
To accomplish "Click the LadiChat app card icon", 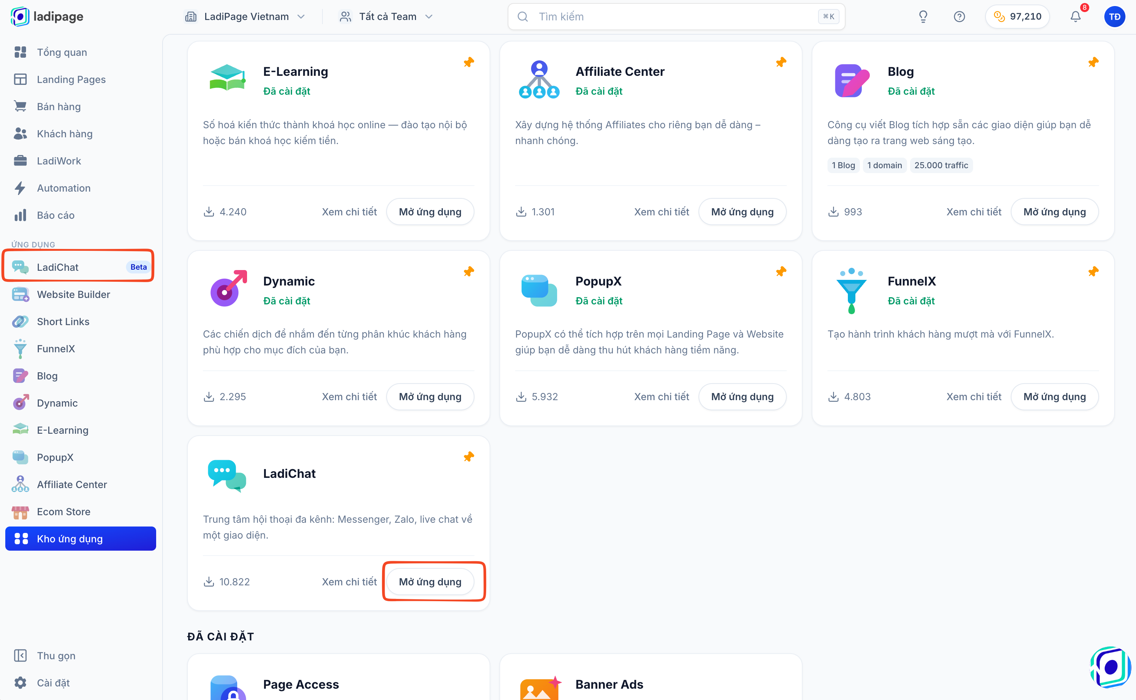I will pyautogui.click(x=227, y=476).
